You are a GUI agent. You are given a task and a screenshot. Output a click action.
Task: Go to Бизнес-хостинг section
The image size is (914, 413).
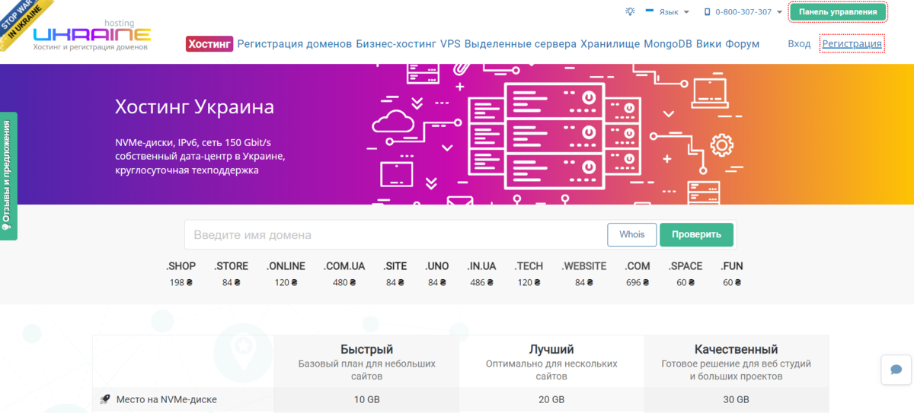point(396,43)
